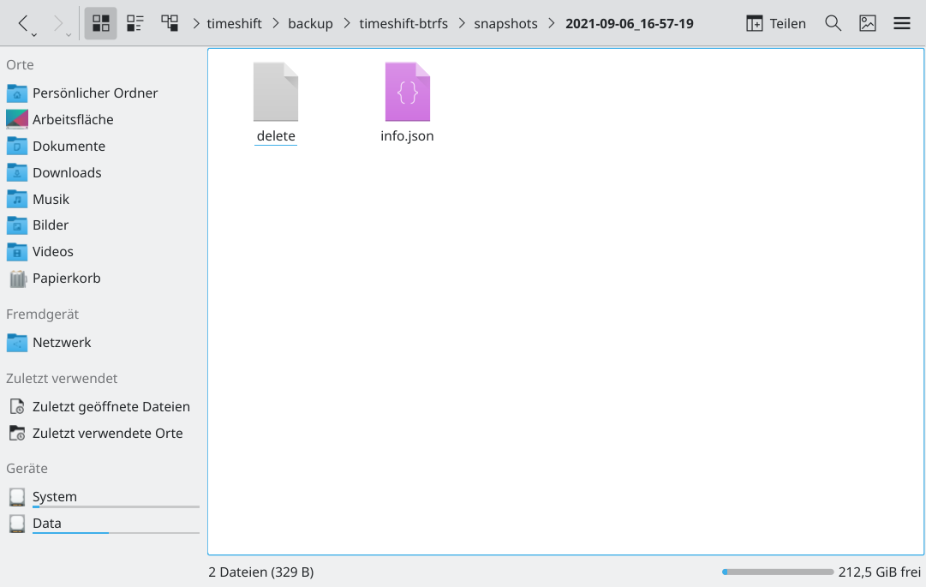The height and width of the screenshot is (587, 926).
Task: Expand chevron before timeshift breadcrumb
Action: click(197, 24)
